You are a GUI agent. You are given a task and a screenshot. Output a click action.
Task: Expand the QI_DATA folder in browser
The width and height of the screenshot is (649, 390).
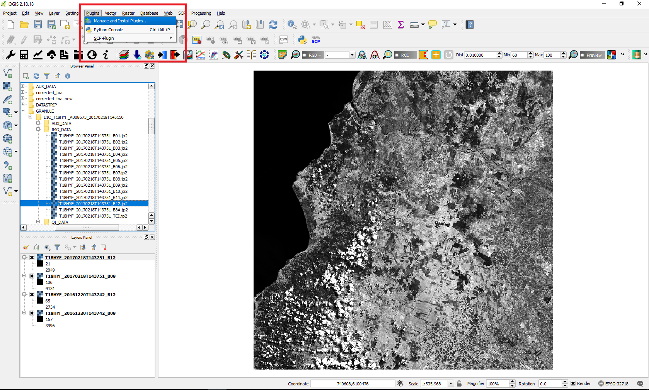coord(38,222)
